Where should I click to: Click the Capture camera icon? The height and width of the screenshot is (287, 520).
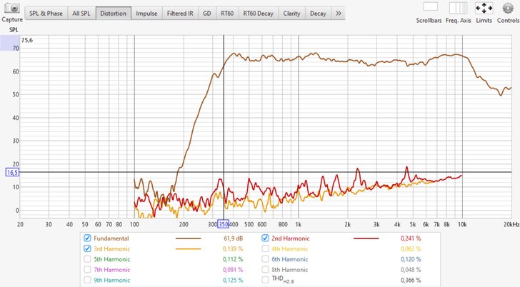click(x=12, y=8)
